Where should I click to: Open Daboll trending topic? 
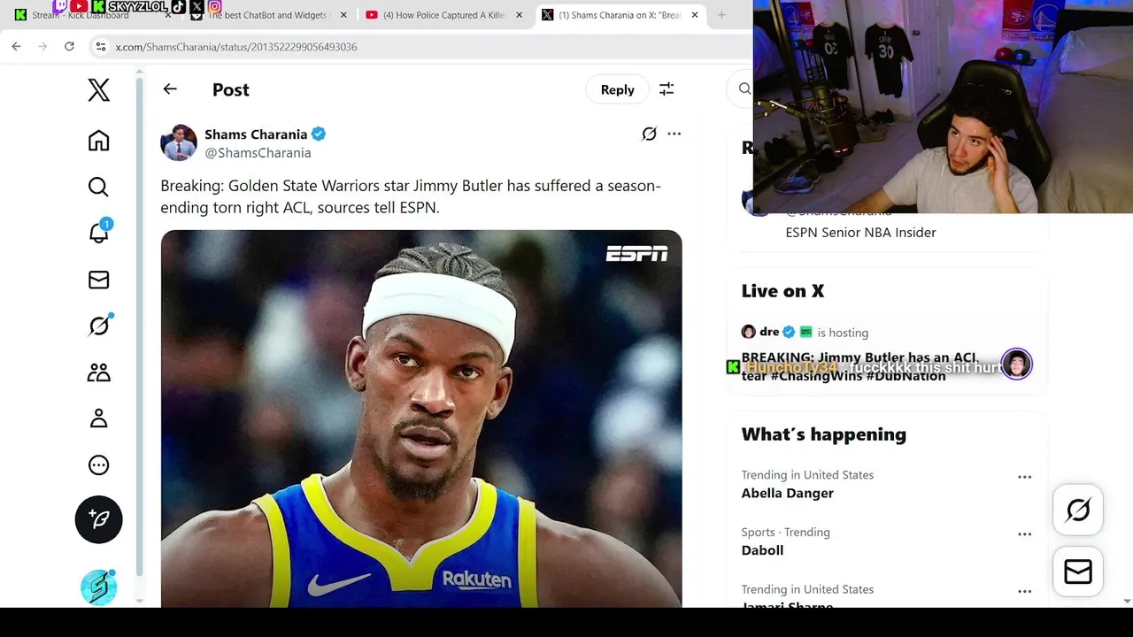(x=762, y=550)
